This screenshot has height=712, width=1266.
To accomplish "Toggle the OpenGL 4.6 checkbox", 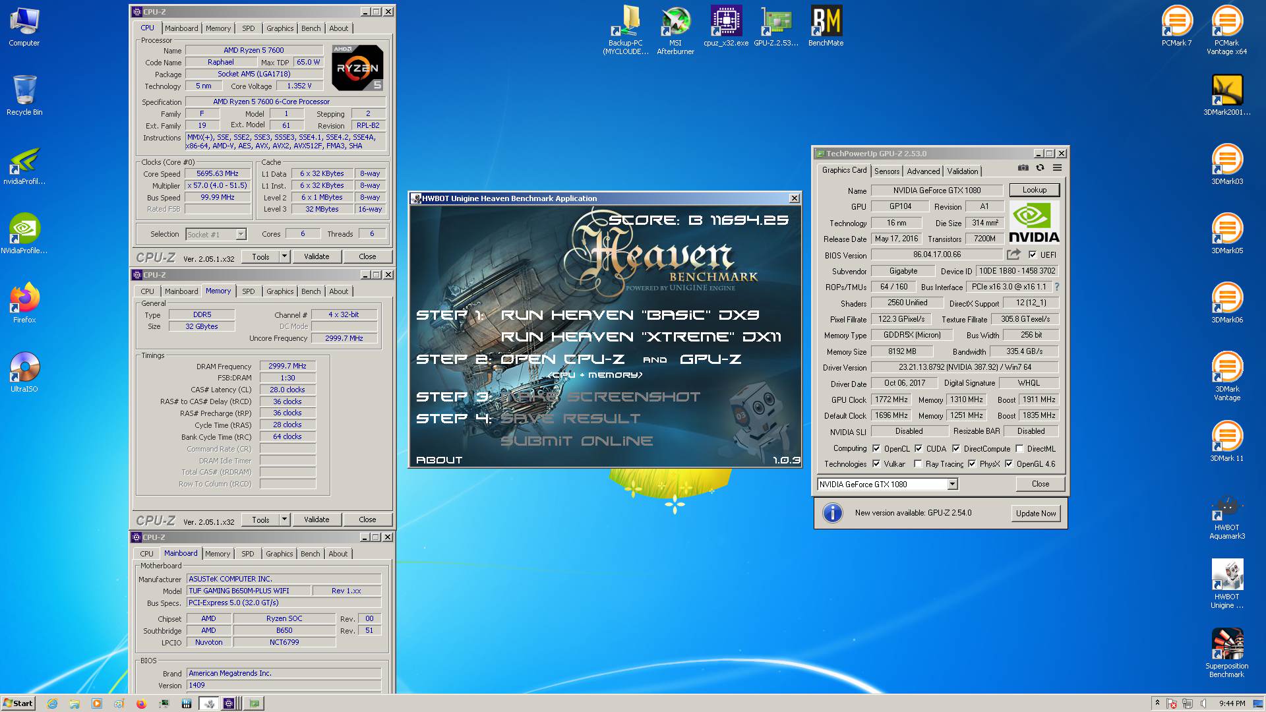I will pos(1009,464).
